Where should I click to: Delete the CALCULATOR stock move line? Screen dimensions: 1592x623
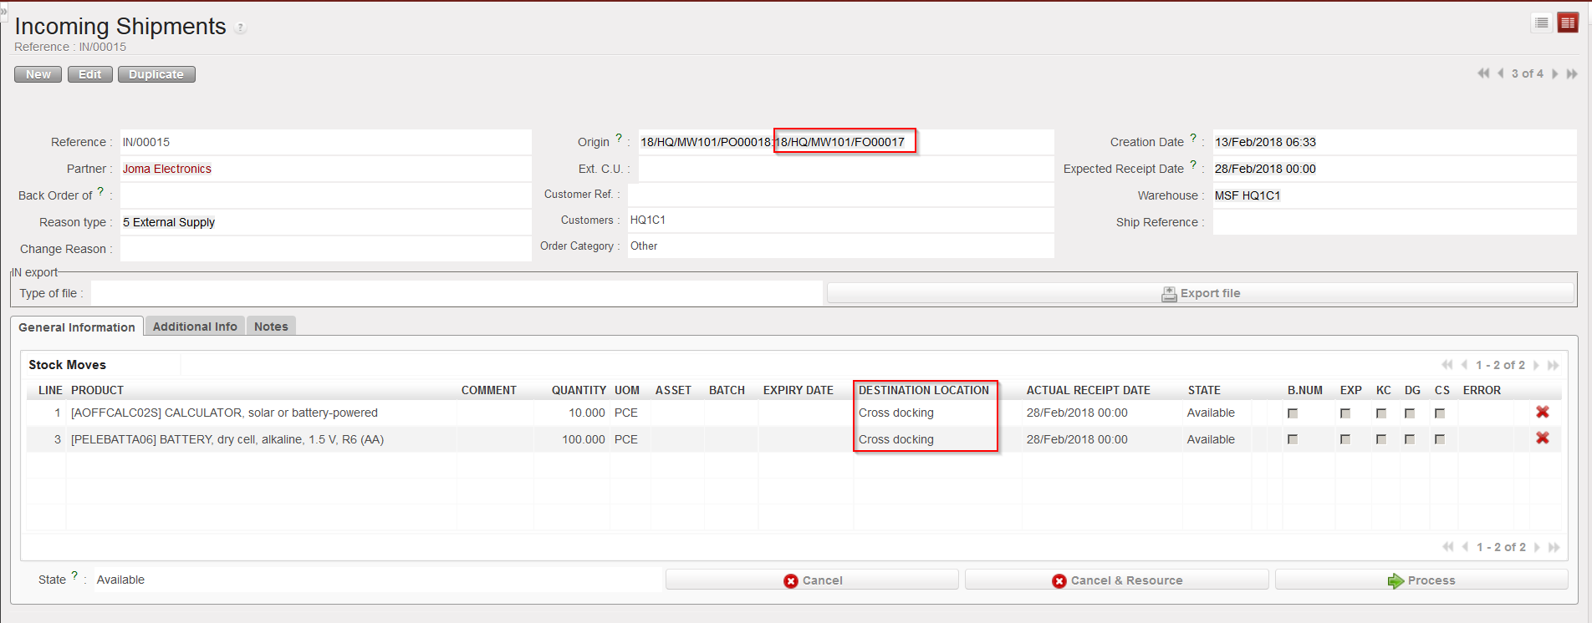click(1543, 412)
